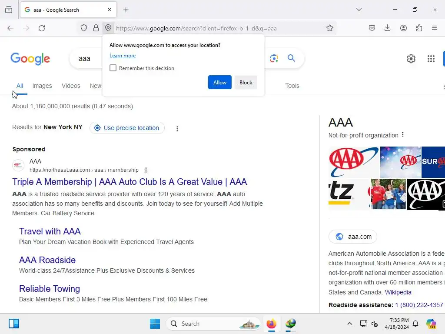Bookmark this page with star icon
This screenshot has height=334, width=445.
pos(329,28)
